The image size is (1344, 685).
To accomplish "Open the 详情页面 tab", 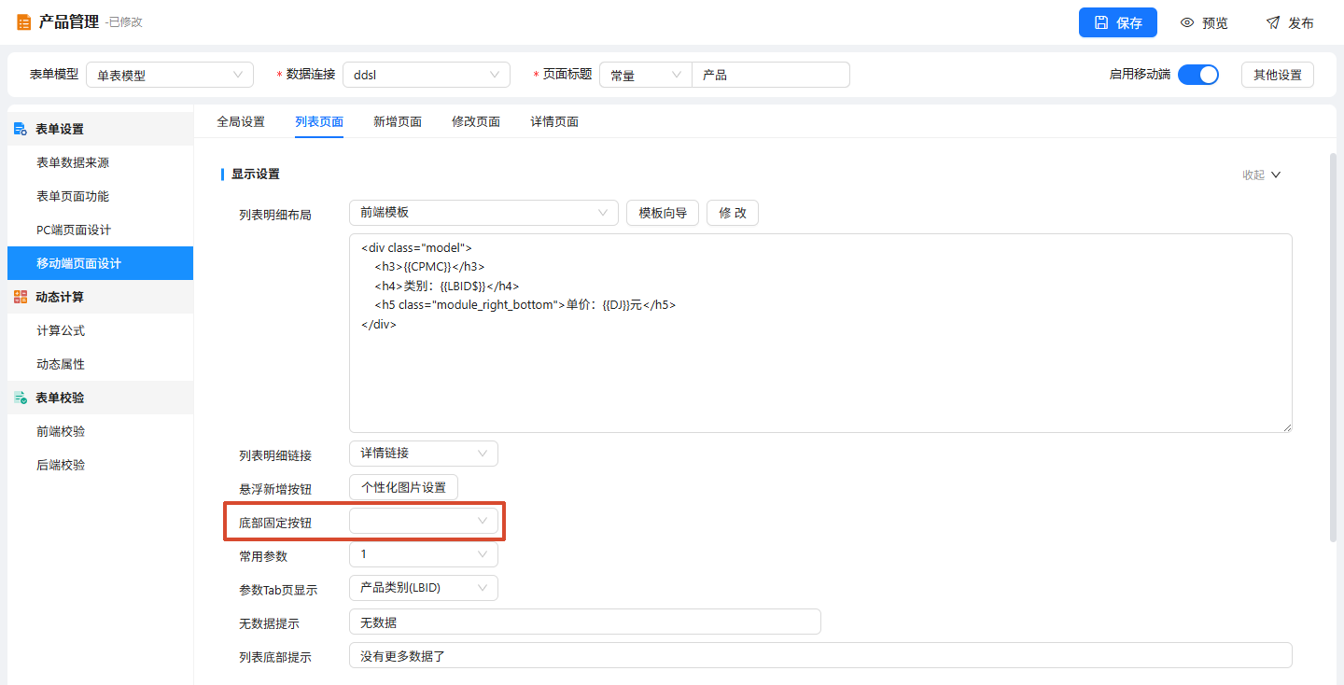I will (554, 121).
